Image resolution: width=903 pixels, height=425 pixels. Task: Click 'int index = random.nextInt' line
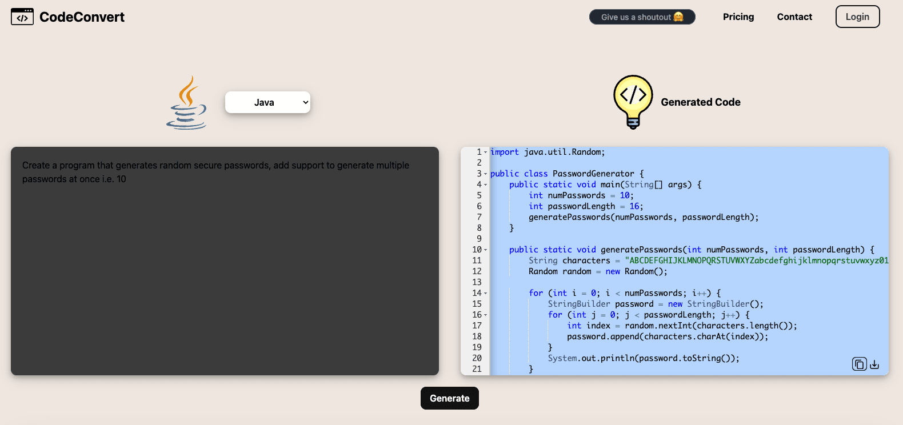(682, 326)
